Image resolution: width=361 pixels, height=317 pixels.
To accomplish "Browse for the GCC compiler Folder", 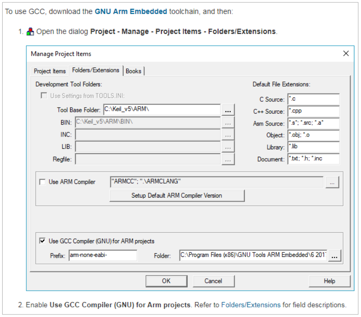I will (x=335, y=256).
